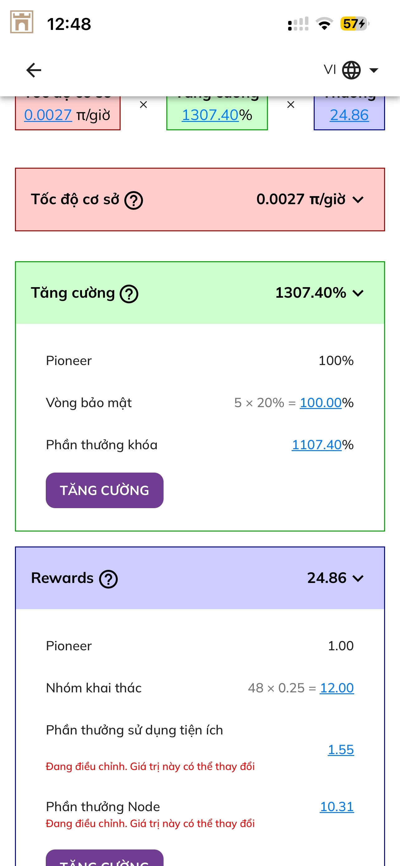The width and height of the screenshot is (400, 866).
Task: Collapse the Tăng cường 1307.40% section chevron
Action: coord(358,293)
